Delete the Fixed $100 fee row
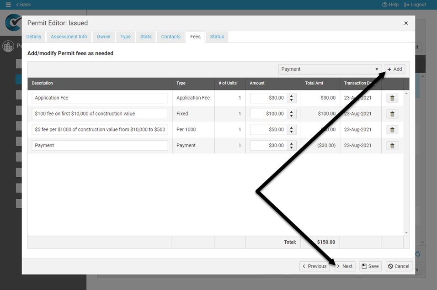Screen dimensions: 437x290 [x=392, y=114]
